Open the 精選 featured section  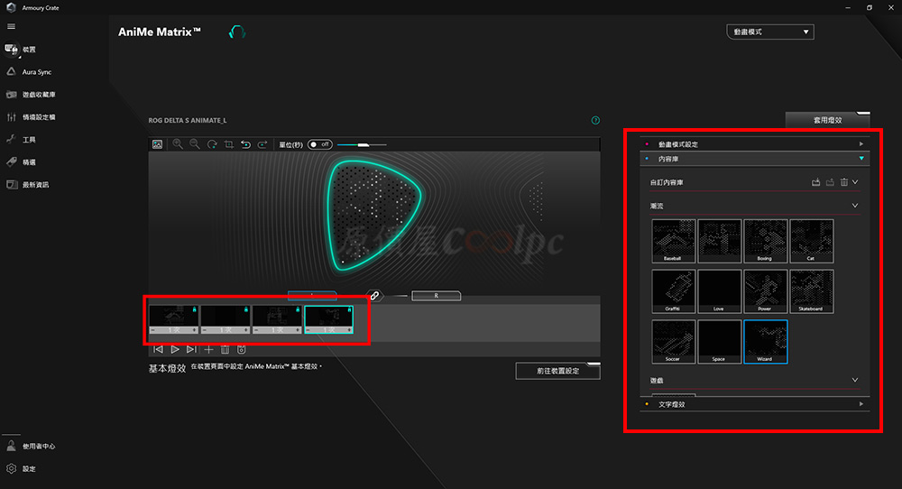[21, 162]
